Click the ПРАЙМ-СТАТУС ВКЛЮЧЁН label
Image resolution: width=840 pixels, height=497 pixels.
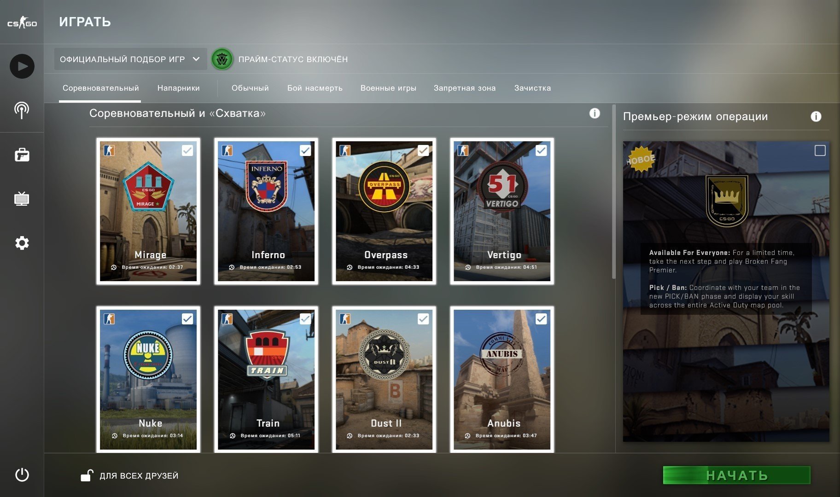click(x=293, y=59)
